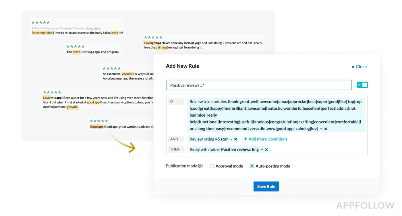Remove the Review rating 5 star condition
Screen dimensions: 402x216
pyautogui.click(x=235, y=139)
